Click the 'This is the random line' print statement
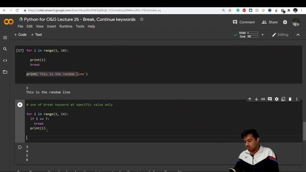 (57, 74)
